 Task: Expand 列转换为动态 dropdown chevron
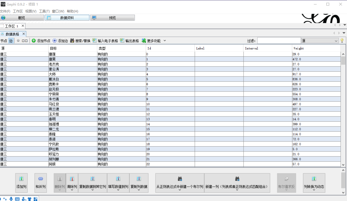314,190
